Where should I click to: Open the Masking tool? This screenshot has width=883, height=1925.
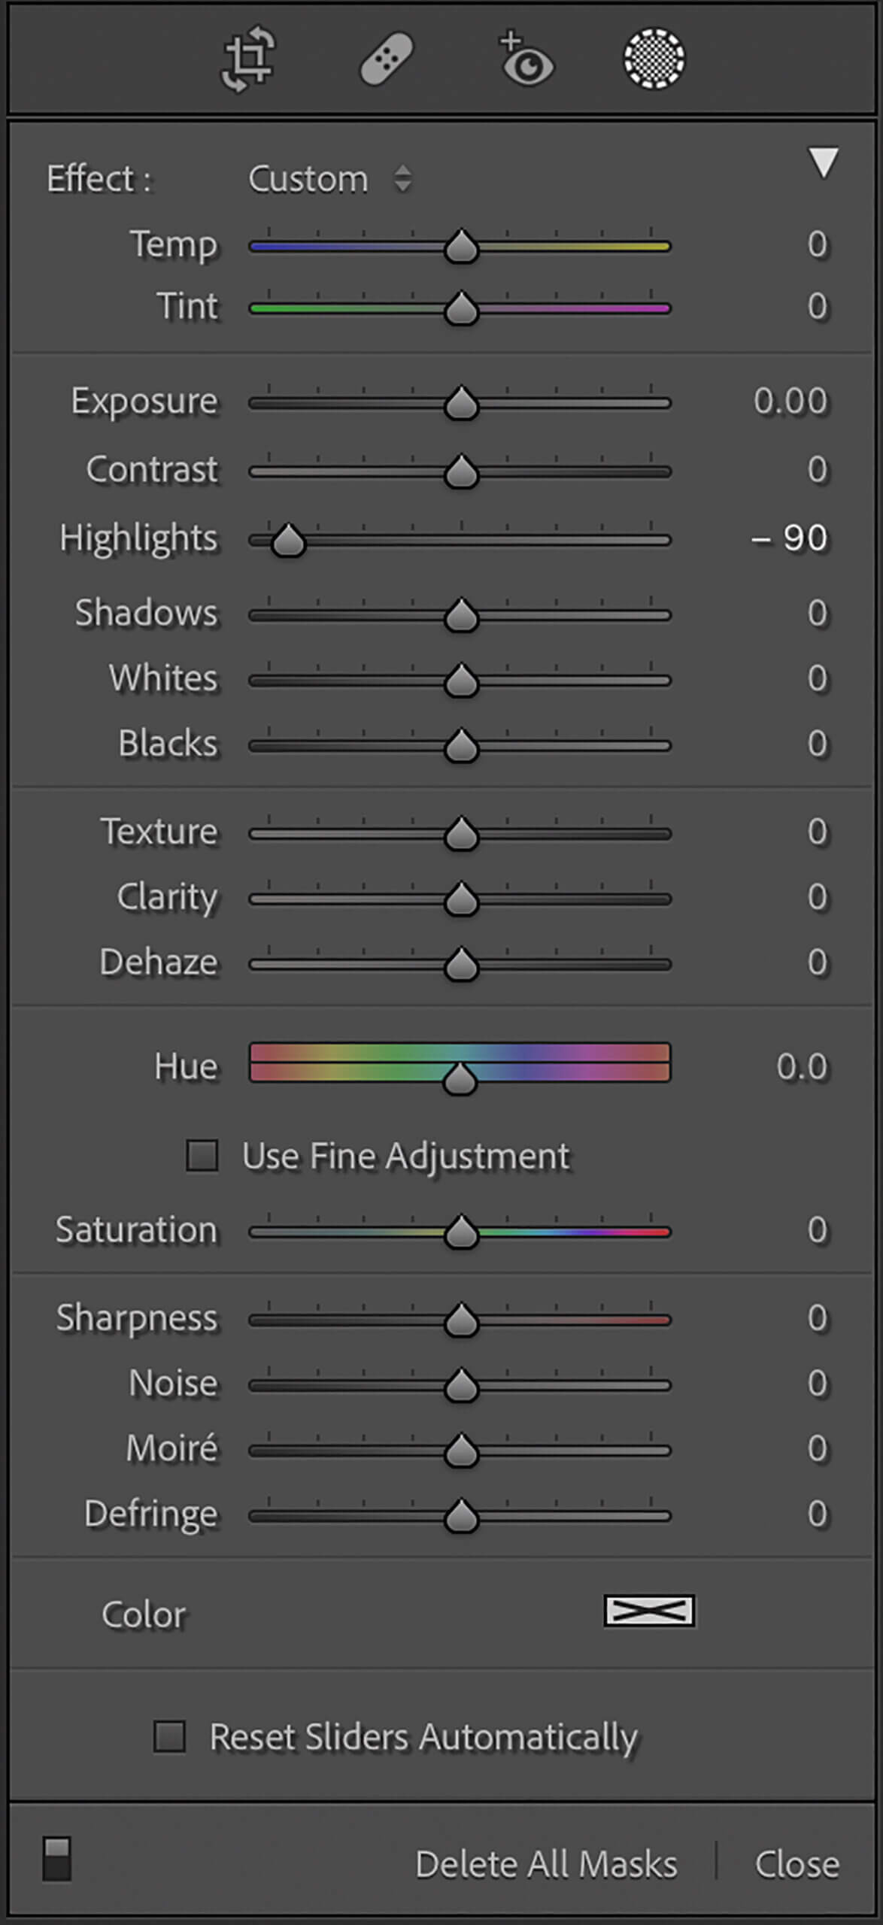[654, 59]
